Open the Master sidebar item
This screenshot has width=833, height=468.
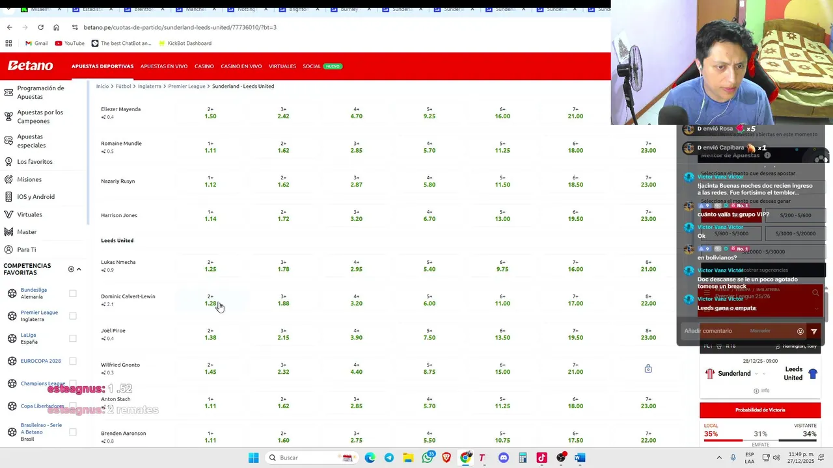coord(27,231)
